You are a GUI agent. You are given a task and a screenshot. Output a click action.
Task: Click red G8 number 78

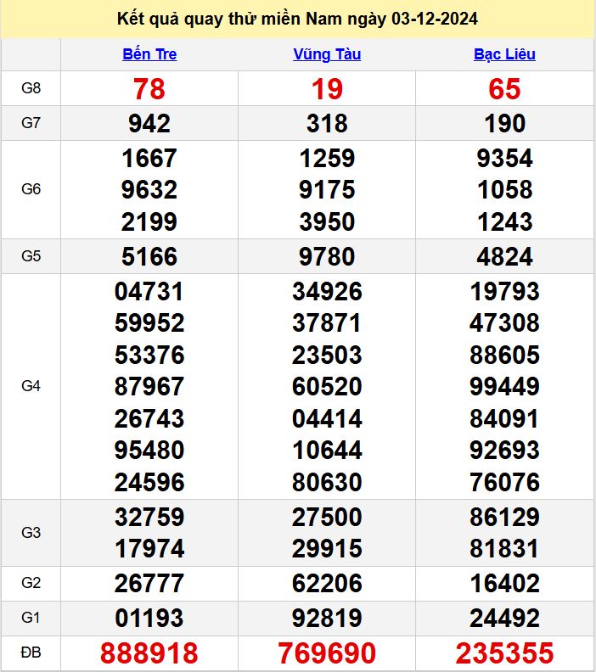[x=149, y=89]
